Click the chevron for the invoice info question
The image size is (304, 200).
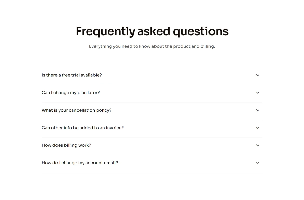click(x=258, y=128)
